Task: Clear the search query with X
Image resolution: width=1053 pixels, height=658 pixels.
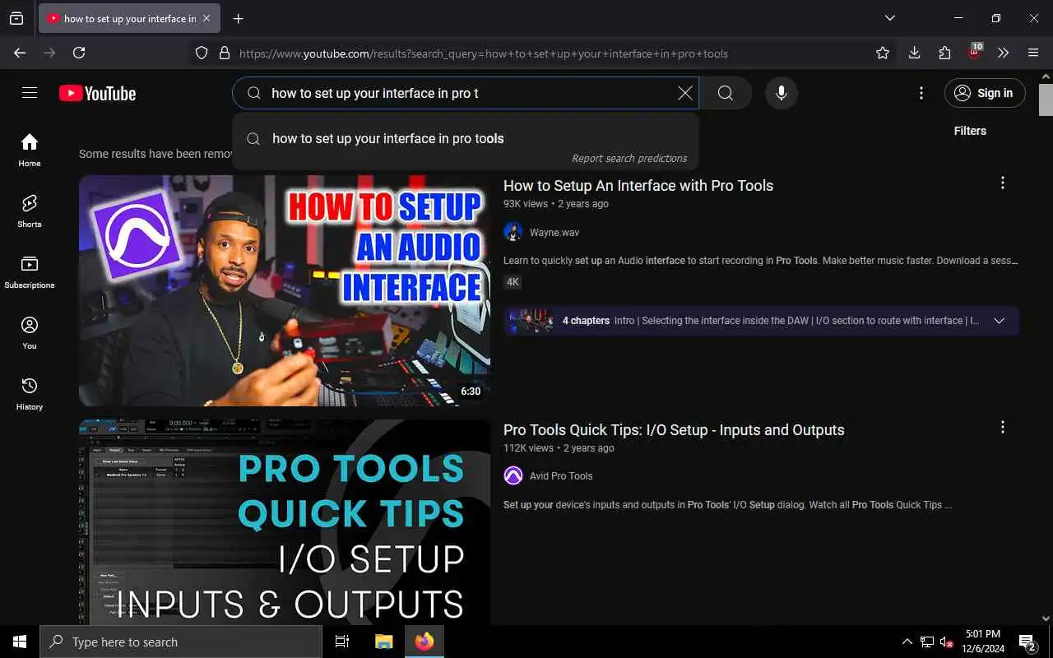Action: (x=684, y=93)
